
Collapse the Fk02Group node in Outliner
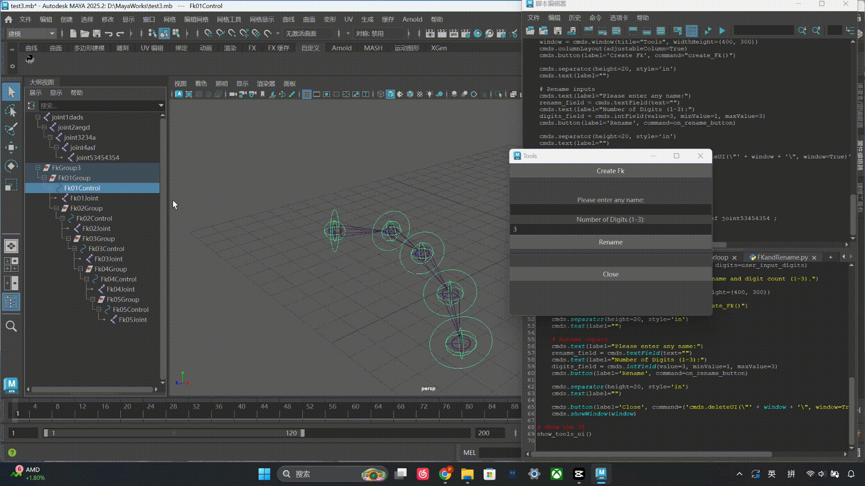pos(56,208)
